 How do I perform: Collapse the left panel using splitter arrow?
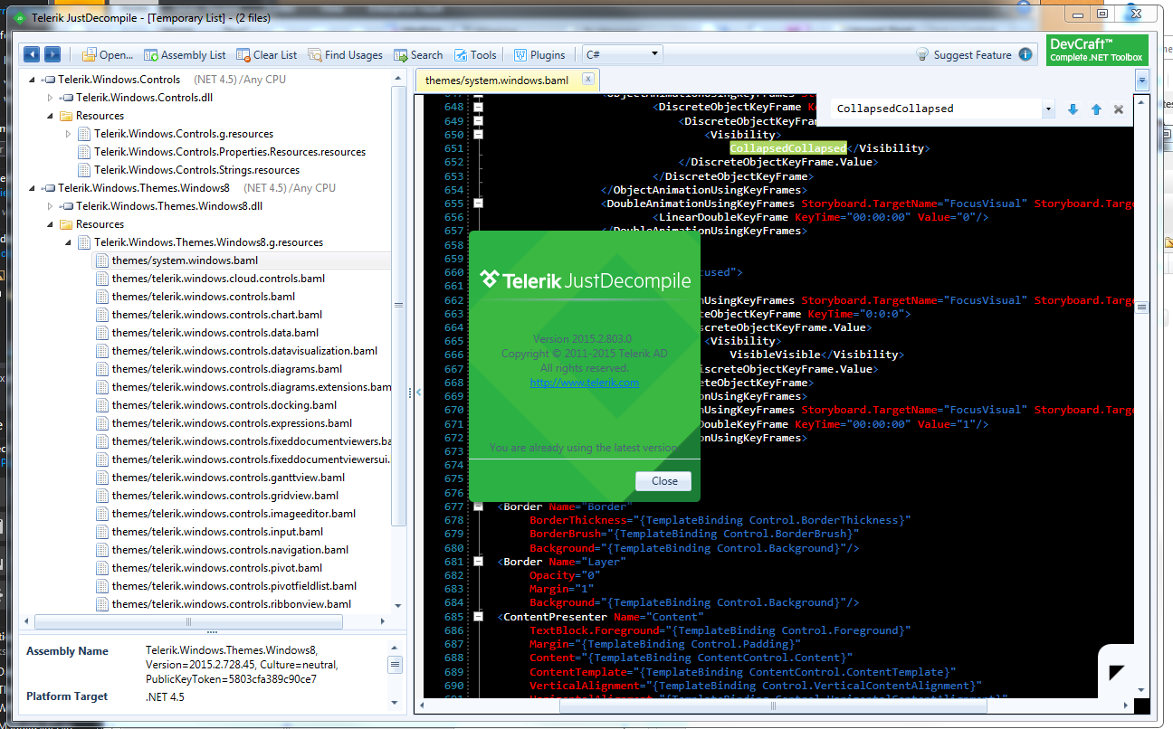(418, 393)
